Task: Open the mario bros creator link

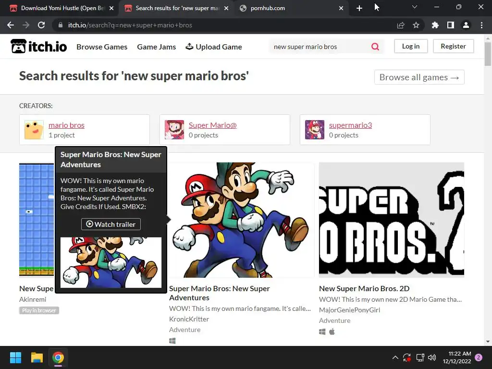Action: (66, 125)
